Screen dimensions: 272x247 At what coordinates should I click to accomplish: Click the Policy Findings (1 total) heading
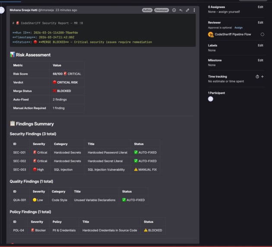30,212
